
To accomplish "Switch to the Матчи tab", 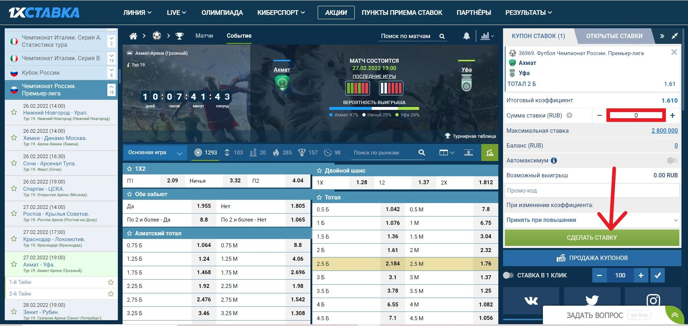I will coord(204,36).
